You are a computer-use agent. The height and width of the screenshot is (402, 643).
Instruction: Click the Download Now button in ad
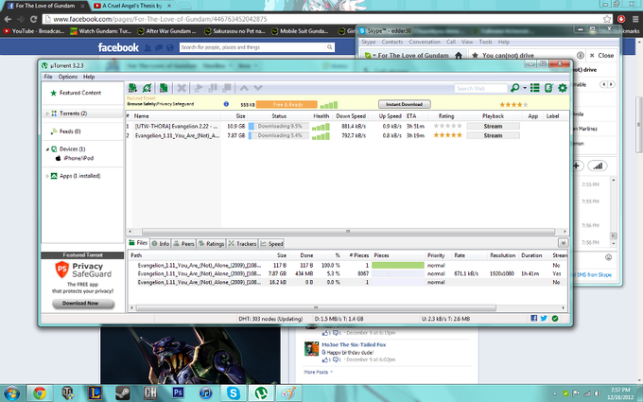(83, 303)
